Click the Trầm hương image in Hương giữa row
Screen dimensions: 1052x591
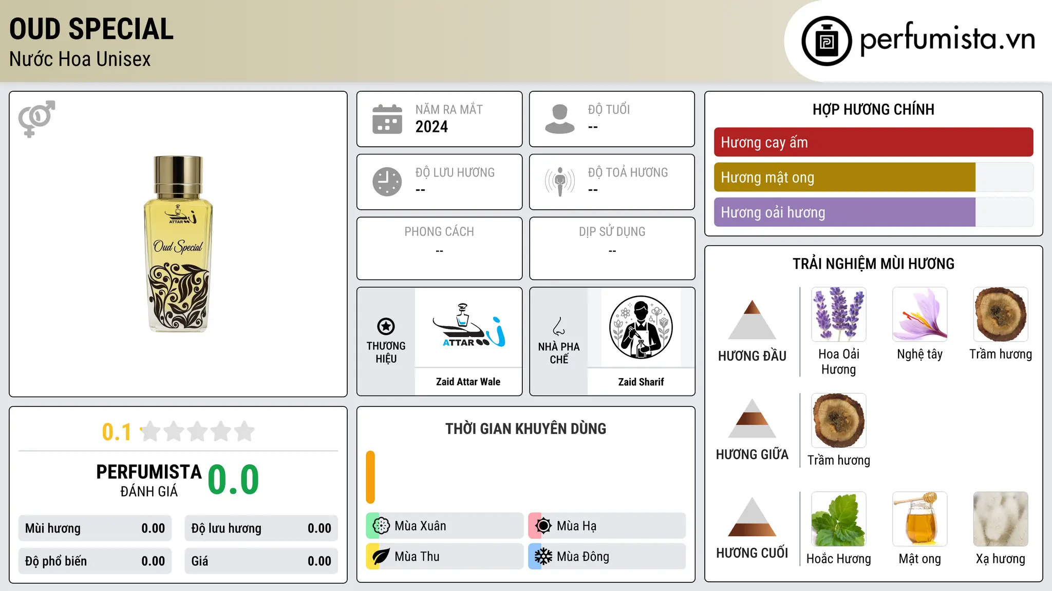[x=839, y=421]
